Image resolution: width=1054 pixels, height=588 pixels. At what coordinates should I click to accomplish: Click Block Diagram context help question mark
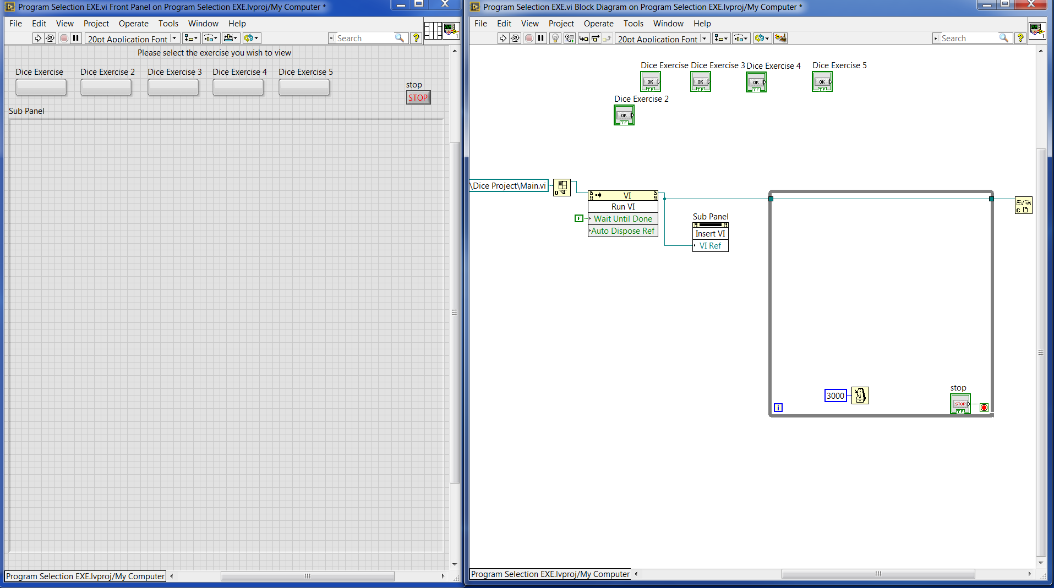pyautogui.click(x=1020, y=38)
